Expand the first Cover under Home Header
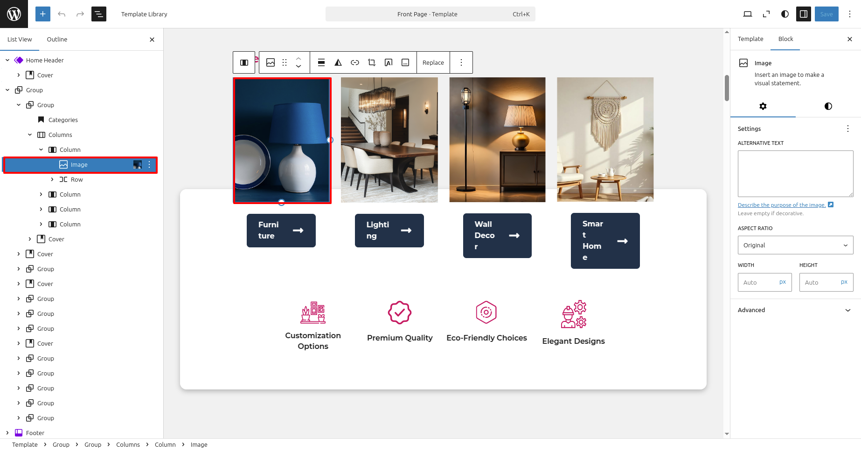Screen dimensions: 861x450 click(x=19, y=75)
